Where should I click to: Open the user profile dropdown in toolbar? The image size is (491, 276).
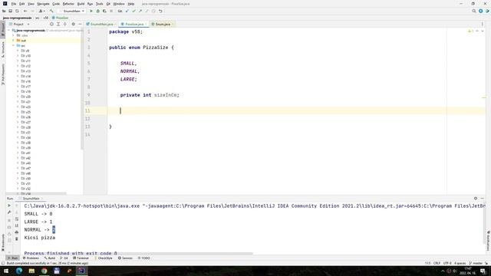[41, 11]
